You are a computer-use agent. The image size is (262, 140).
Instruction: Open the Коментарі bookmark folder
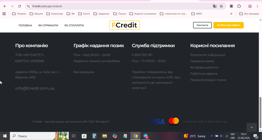(x=55, y=14)
